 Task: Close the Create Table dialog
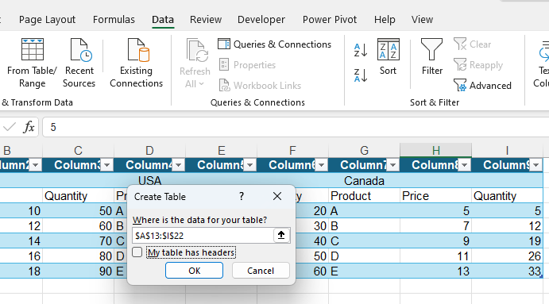pos(277,196)
